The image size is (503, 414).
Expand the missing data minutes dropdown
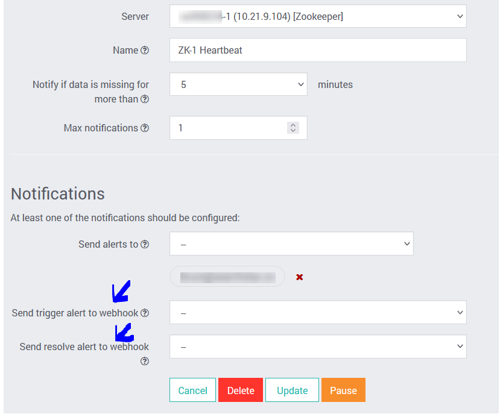(x=238, y=85)
